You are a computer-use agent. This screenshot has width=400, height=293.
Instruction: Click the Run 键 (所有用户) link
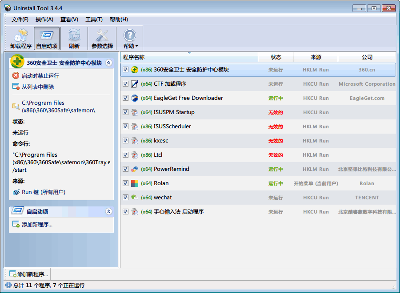coord(44,192)
